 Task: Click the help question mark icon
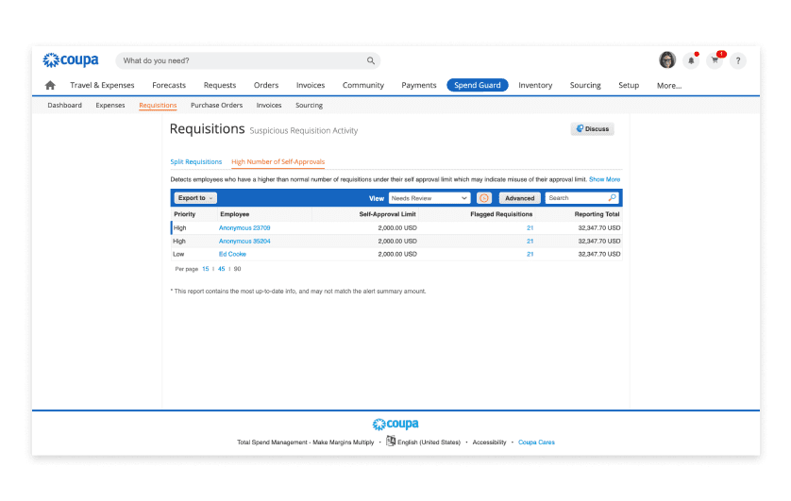pyautogui.click(x=738, y=60)
